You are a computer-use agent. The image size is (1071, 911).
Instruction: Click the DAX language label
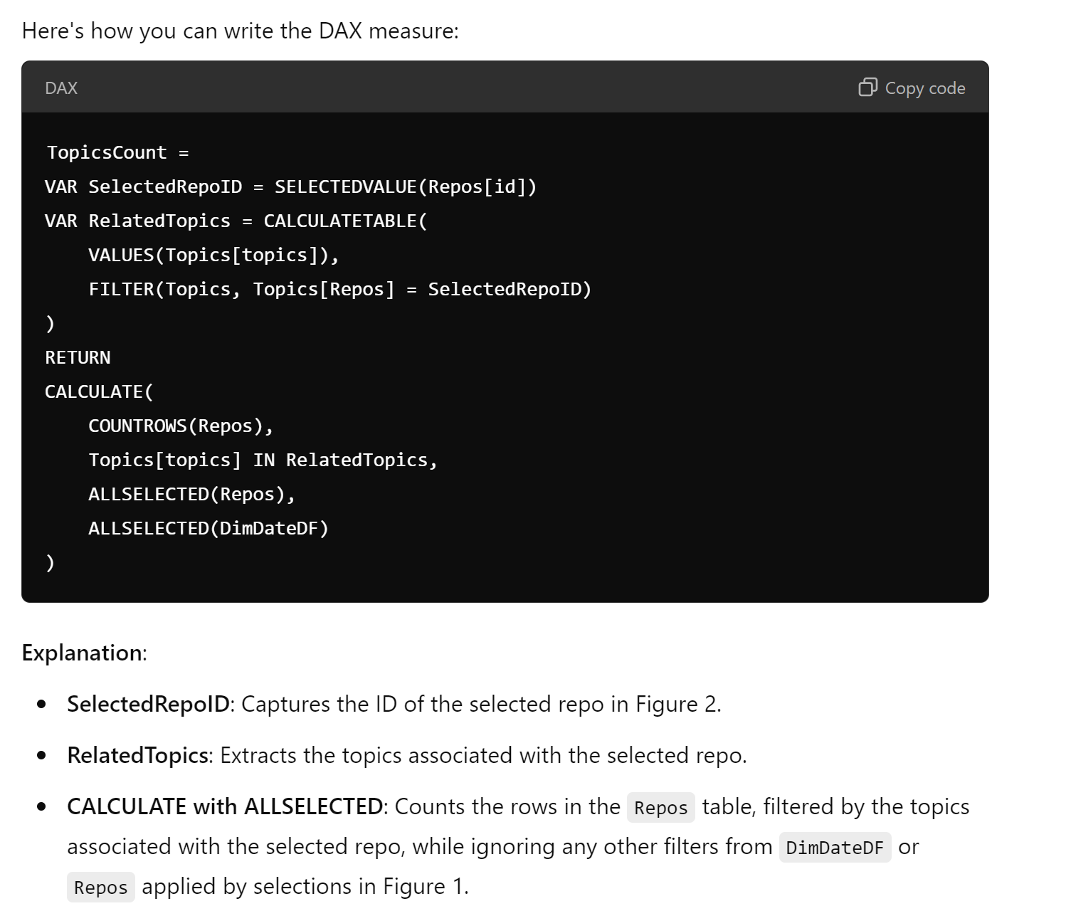[61, 88]
